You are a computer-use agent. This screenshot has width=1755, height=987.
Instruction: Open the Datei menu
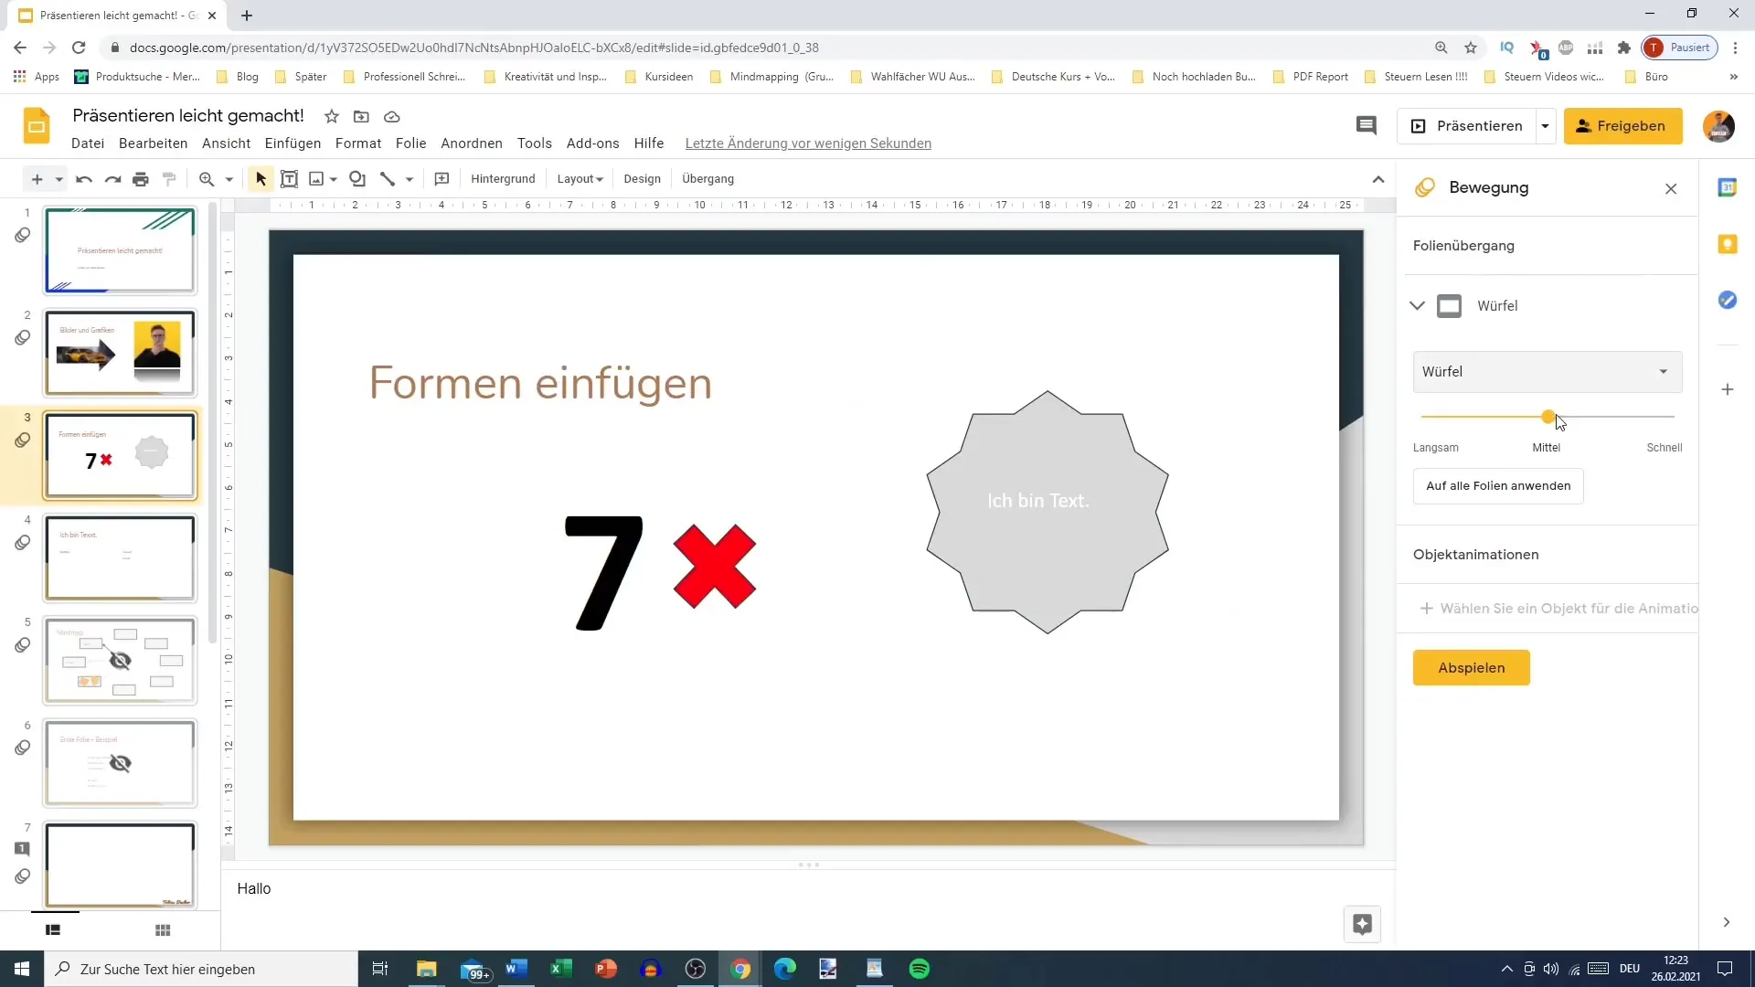click(88, 143)
